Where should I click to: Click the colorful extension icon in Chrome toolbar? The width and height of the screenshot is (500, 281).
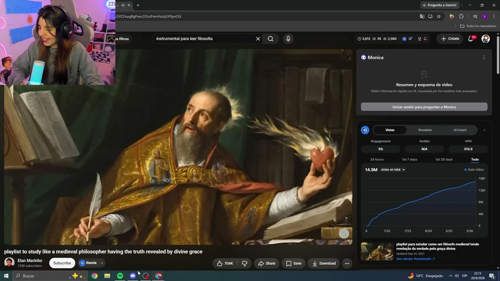coord(452,16)
